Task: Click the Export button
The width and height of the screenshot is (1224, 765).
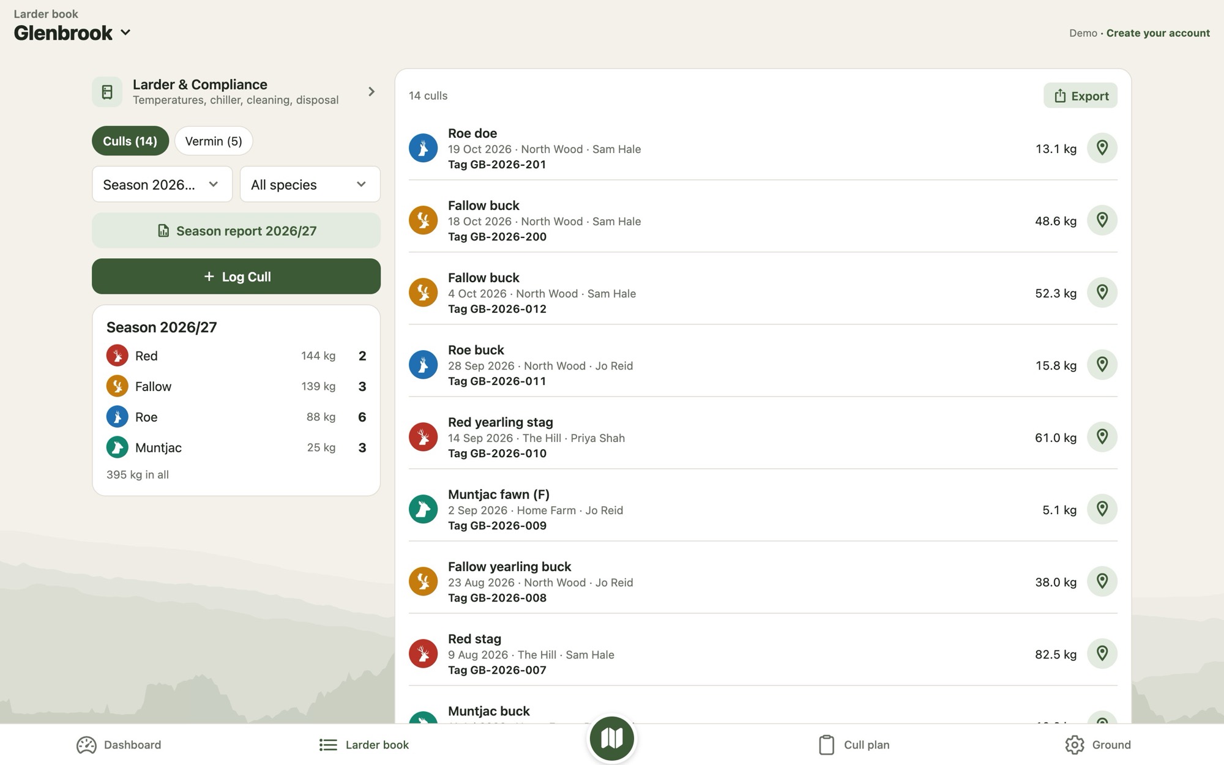Action: [x=1080, y=95]
